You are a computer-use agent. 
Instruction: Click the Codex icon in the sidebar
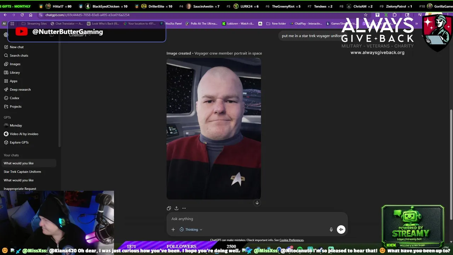click(x=6, y=98)
